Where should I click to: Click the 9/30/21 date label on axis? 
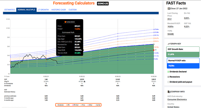coord(46,76)
